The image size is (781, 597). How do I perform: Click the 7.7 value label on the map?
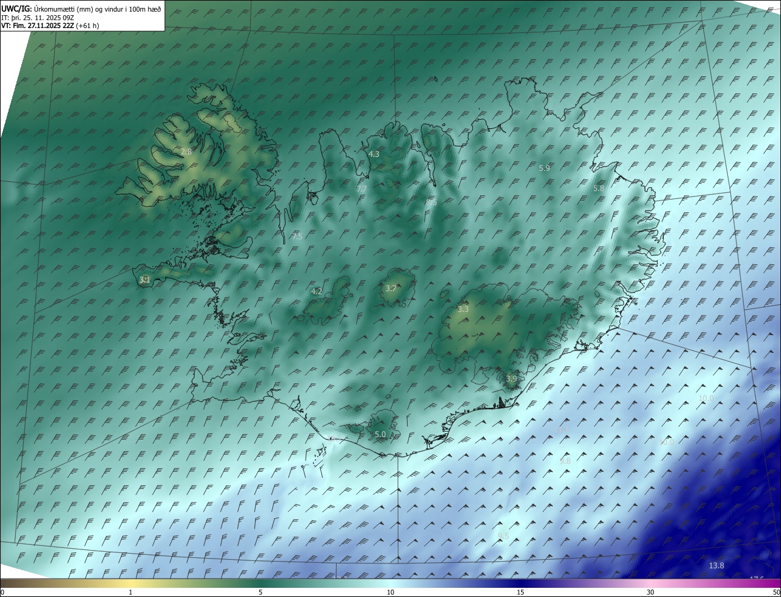(362, 189)
